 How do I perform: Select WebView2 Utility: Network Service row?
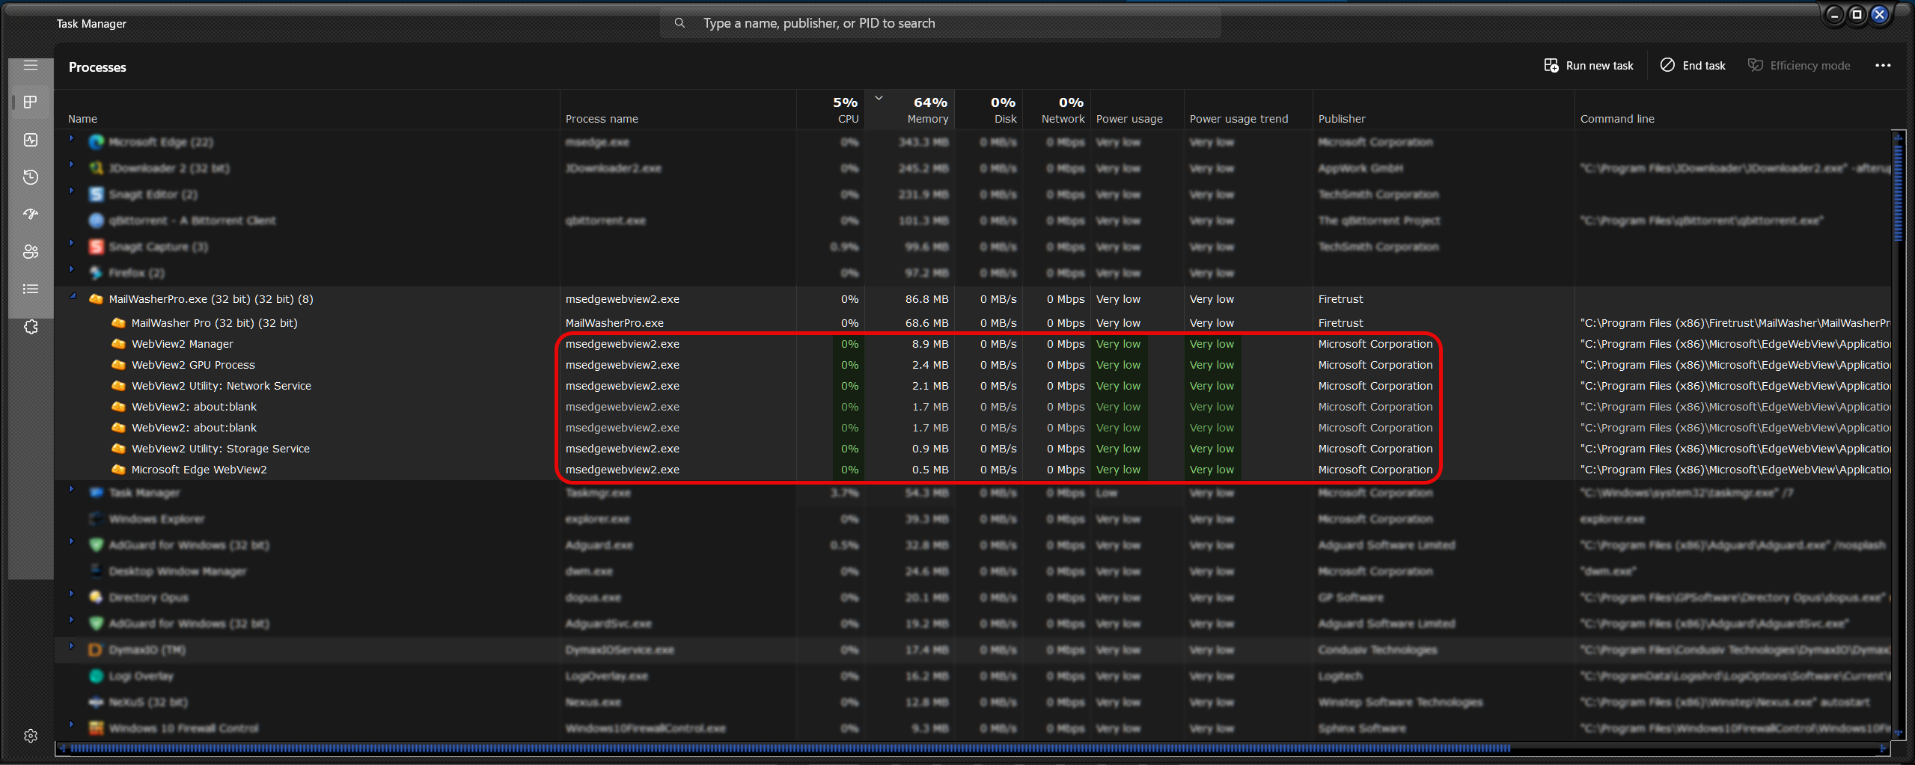coord(973,386)
